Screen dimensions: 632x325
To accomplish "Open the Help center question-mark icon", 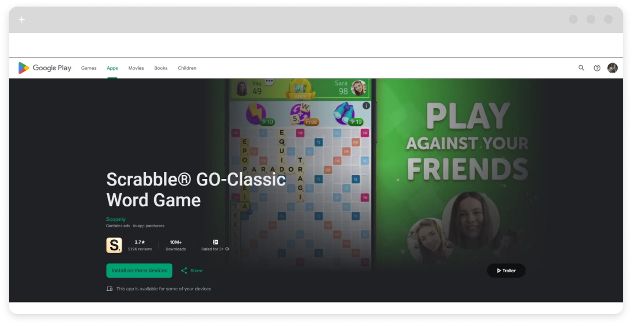I will [x=597, y=68].
